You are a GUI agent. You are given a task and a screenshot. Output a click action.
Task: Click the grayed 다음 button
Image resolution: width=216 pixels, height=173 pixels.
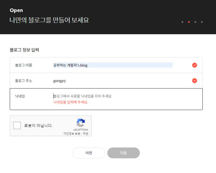[124, 153]
